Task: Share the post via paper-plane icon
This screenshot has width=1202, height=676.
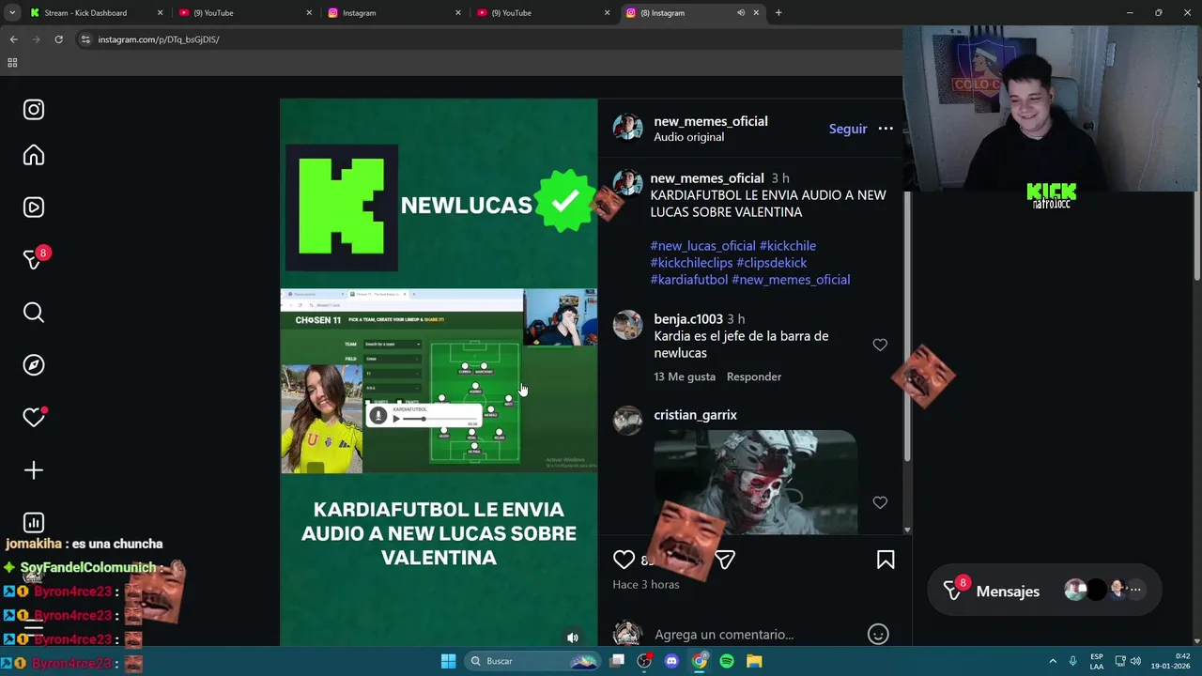Action: click(725, 561)
